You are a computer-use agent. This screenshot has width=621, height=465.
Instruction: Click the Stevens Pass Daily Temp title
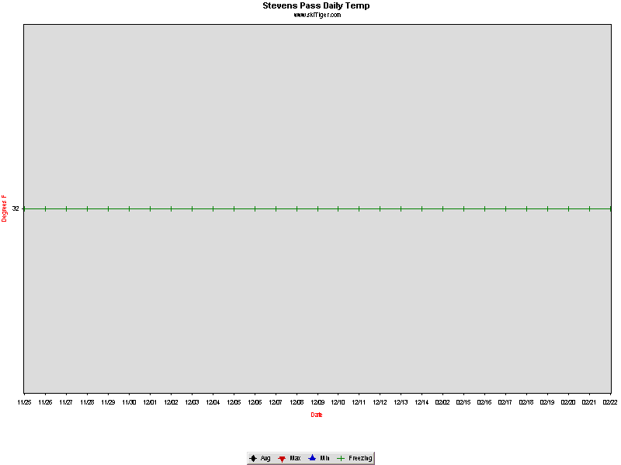click(x=316, y=5)
